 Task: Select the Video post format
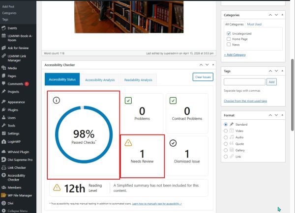coord(226,131)
